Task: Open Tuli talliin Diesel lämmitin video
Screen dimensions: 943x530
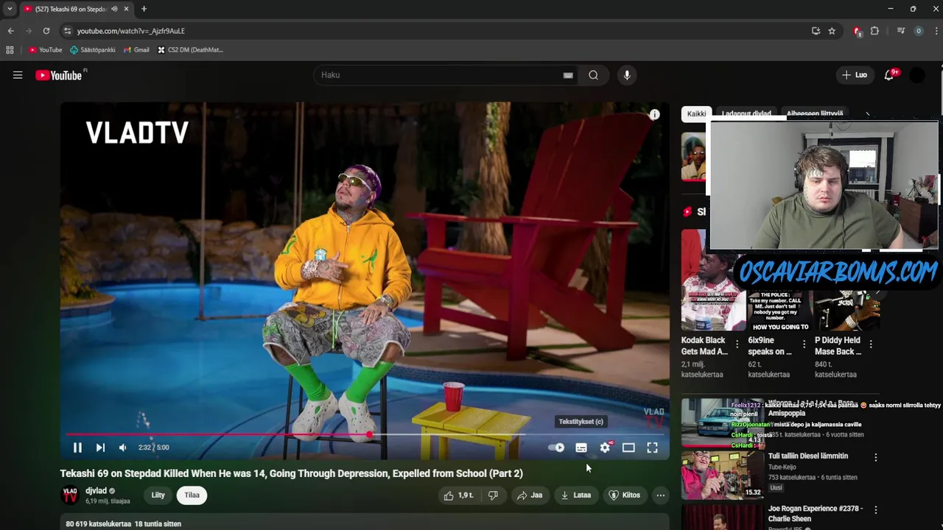Action: coord(808,456)
